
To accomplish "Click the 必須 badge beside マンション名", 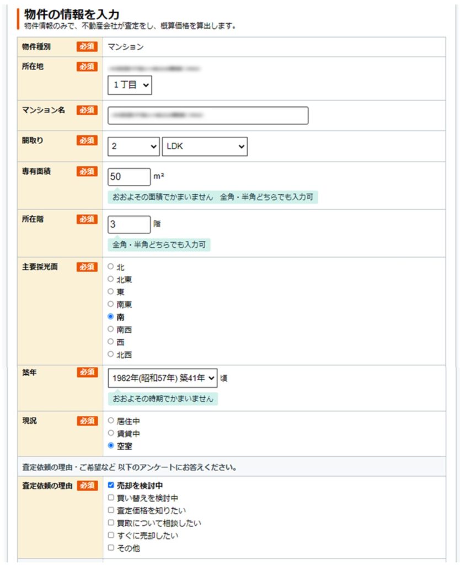I will point(87,110).
